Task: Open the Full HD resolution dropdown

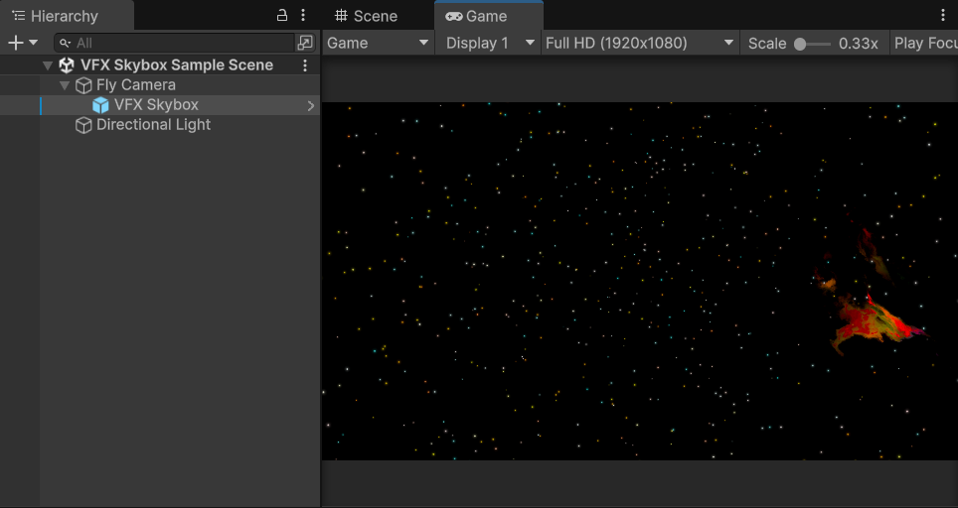Action: pos(640,43)
